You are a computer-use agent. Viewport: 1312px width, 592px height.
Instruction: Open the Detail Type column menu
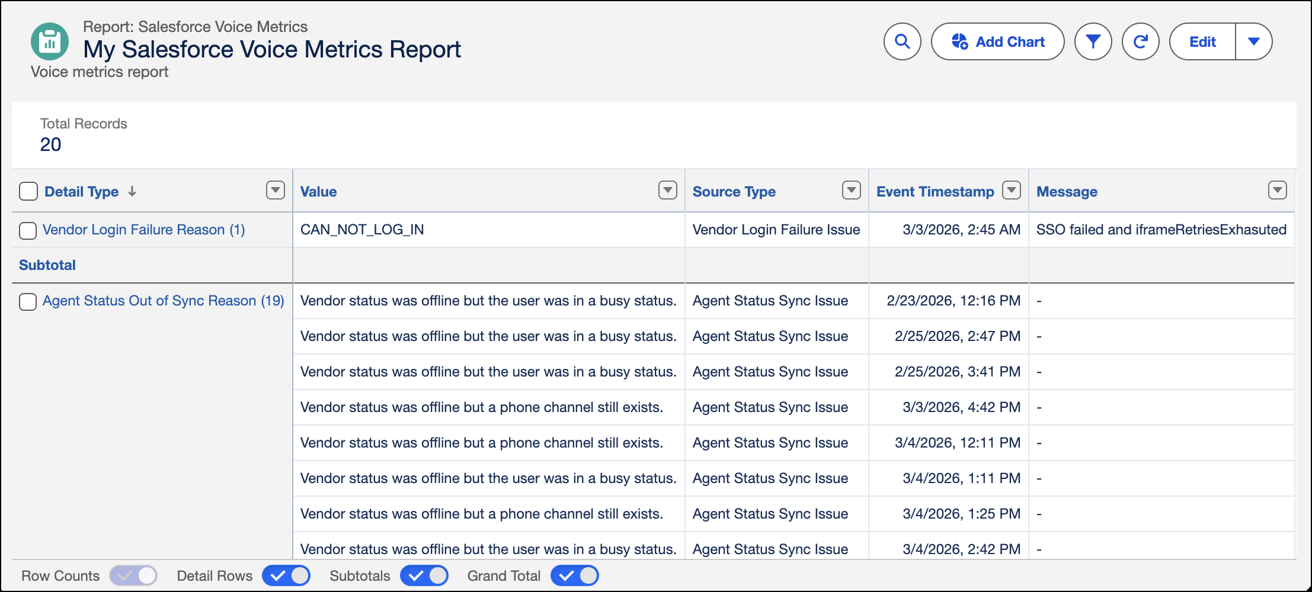276,190
